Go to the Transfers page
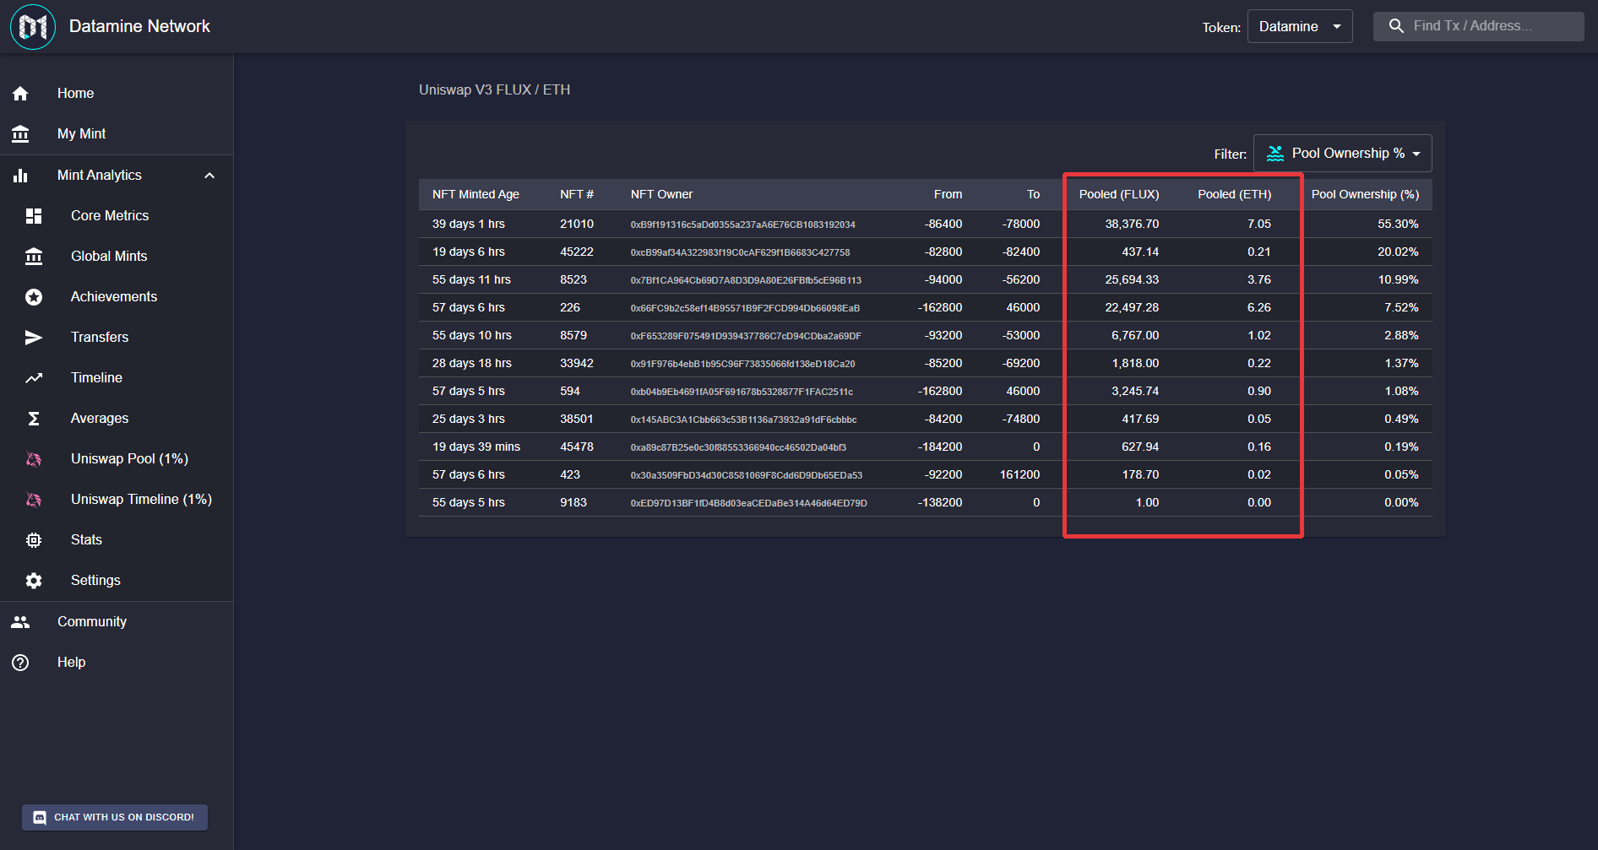The image size is (1598, 850). coord(117,338)
